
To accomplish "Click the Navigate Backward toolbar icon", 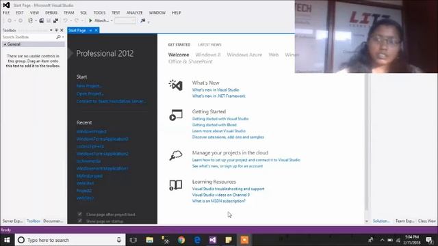I will point(10,20).
